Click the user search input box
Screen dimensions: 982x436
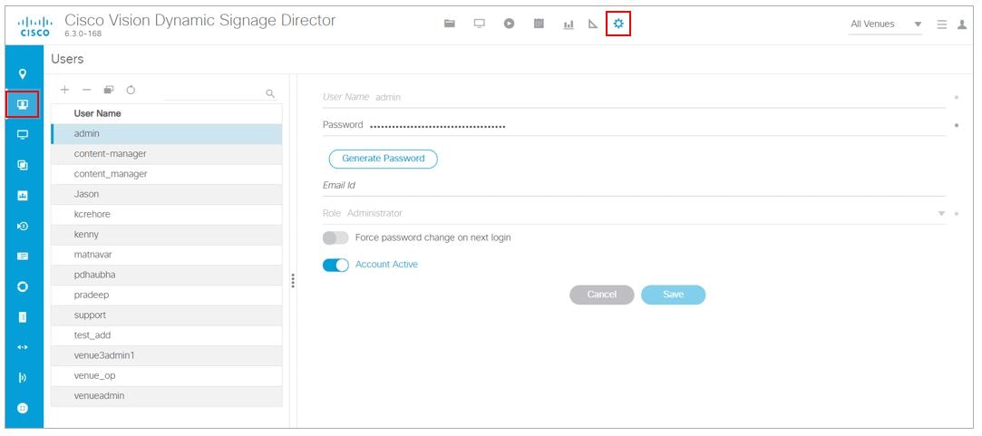[x=213, y=93]
